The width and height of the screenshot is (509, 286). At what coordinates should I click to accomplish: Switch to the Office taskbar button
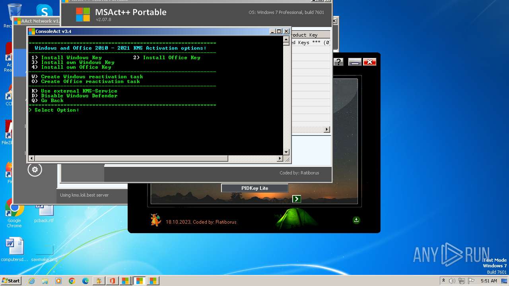click(x=113, y=281)
